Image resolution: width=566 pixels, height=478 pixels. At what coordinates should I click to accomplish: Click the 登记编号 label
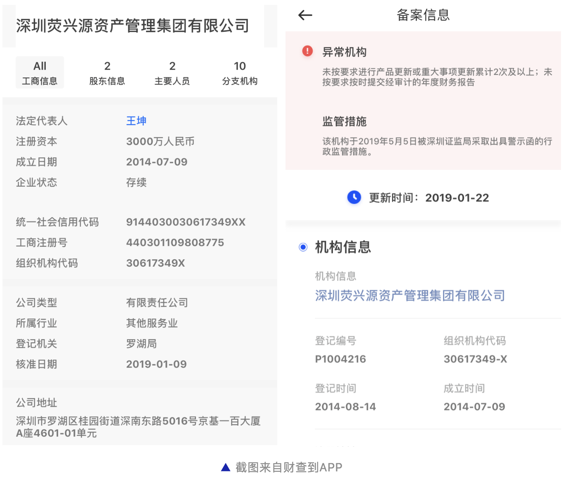coord(336,341)
